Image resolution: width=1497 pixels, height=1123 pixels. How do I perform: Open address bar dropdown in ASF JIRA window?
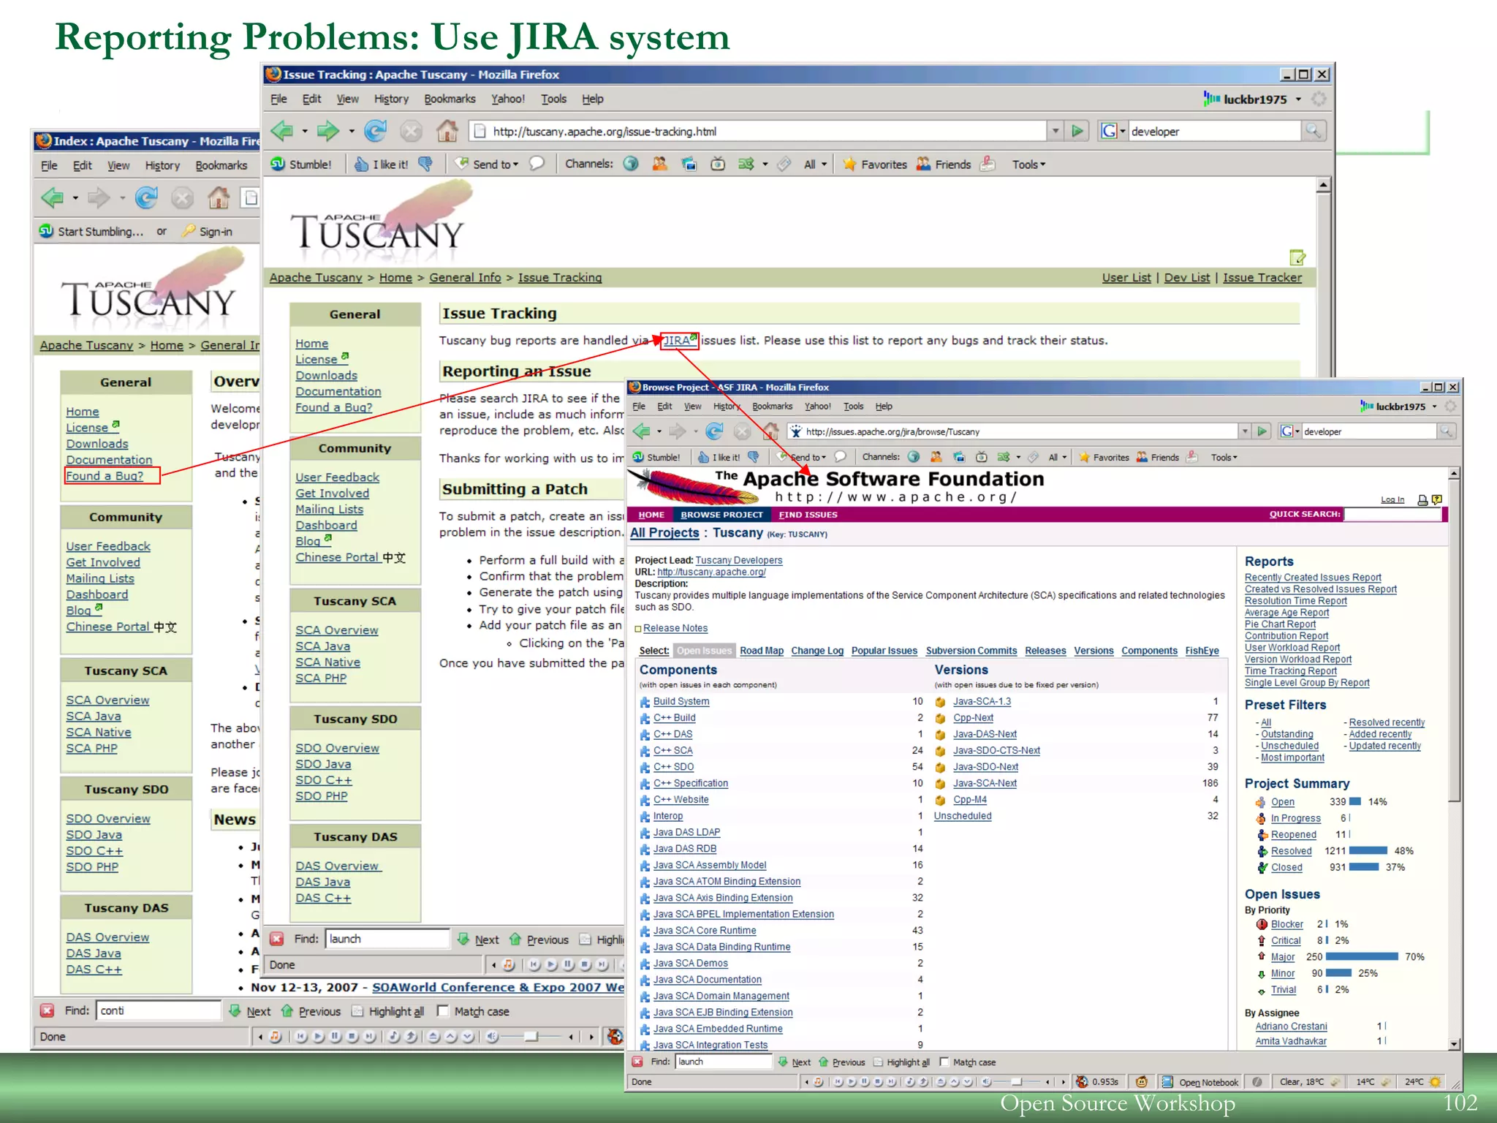click(x=1244, y=431)
